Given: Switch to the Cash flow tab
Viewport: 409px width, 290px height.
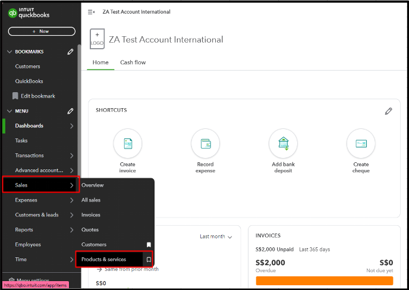Looking at the screenshot, I should (x=133, y=62).
